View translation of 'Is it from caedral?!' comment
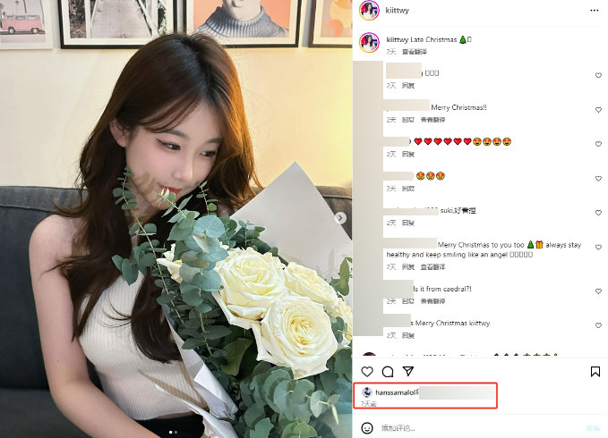The image size is (608, 438). click(x=432, y=301)
